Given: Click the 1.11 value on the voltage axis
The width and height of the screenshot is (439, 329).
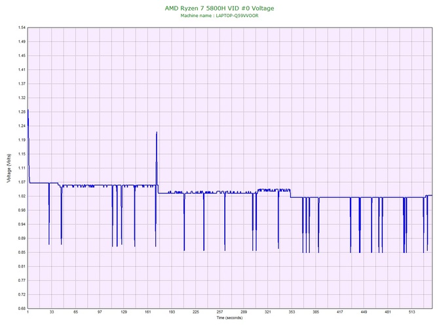Looking at the screenshot, I should tap(22, 168).
